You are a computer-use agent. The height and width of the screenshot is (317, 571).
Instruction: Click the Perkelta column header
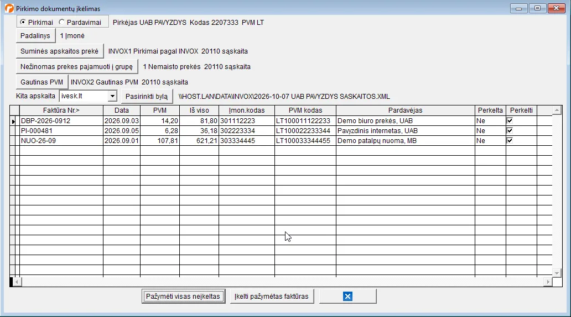click(x=491, y=110)
